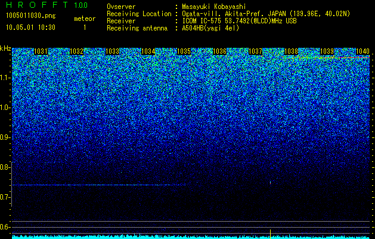Click the 0.8 frequency axis label

[5, 167]
